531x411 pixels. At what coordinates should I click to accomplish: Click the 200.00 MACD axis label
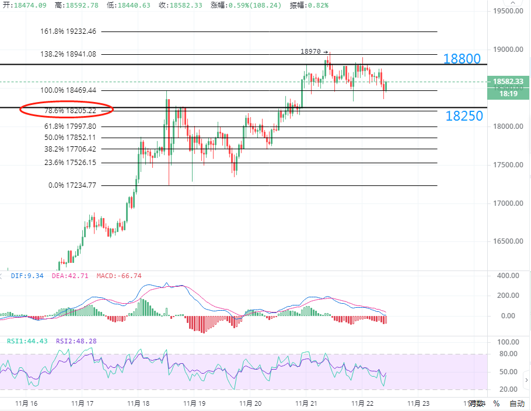[508, 296]
